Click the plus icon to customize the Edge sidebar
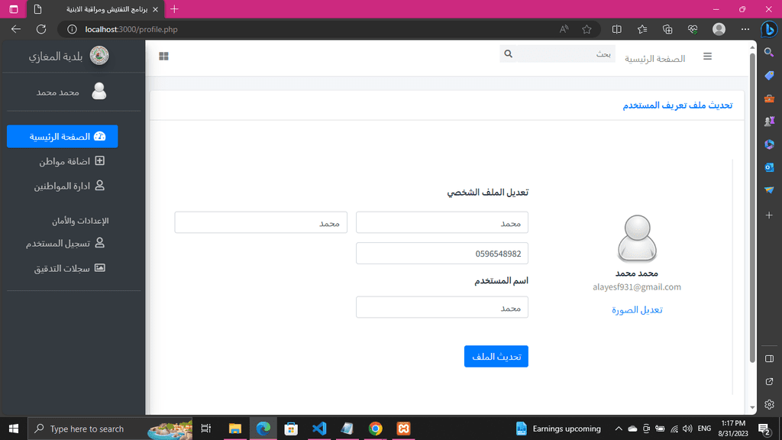The image size is (782, 440). 769,215
